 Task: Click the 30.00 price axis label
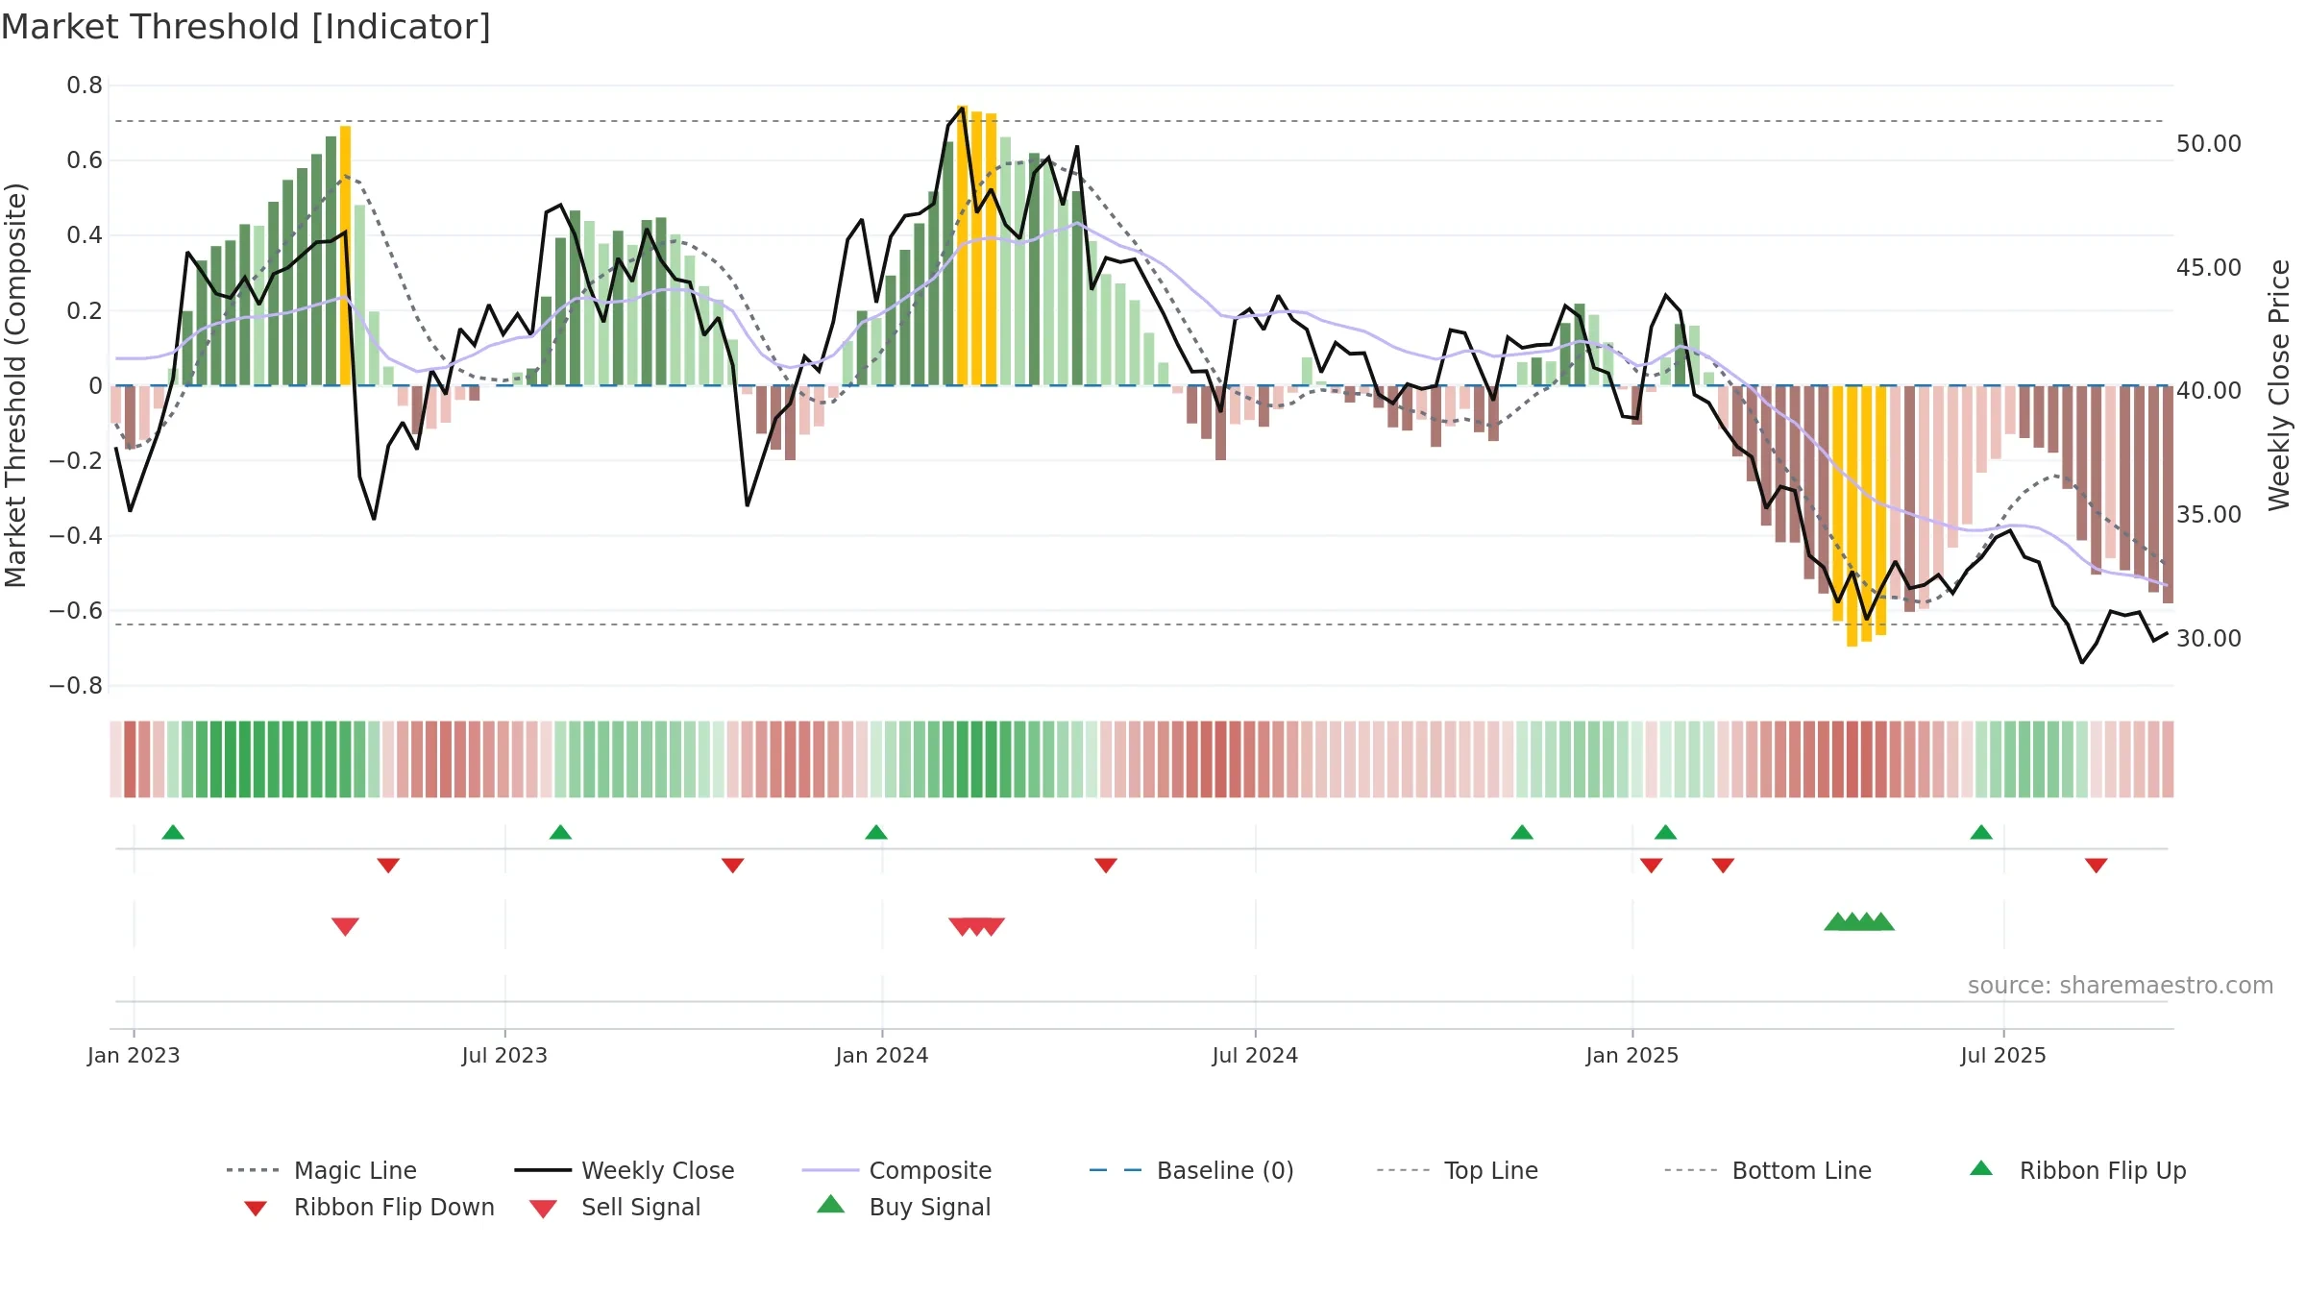(2209, 639)
